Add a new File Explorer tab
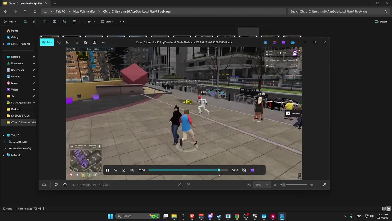Screen dimensions: 392x221 pyautogui.click(x=55, y=3)
